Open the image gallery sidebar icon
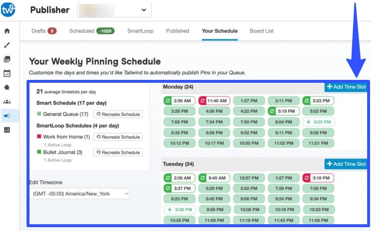Screen dimensions: 371x231 pyautogui.click(x=7, y=59)
